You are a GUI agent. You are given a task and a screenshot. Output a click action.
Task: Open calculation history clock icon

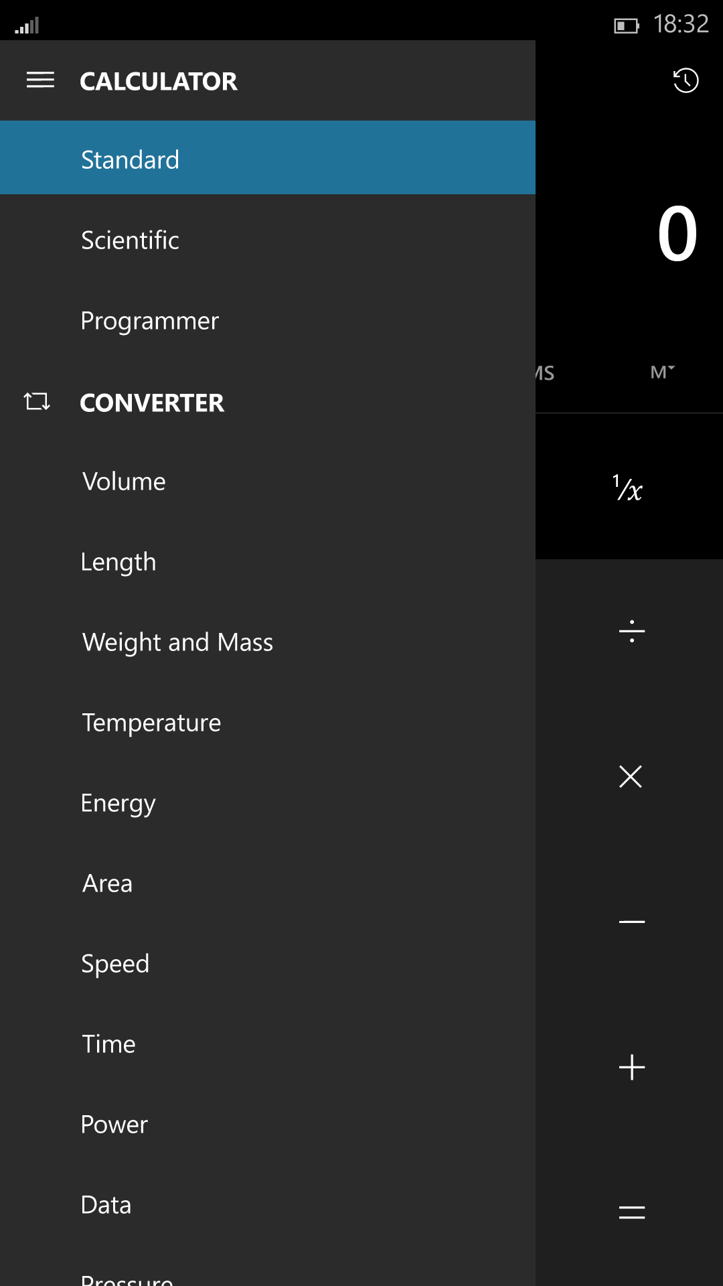click(686, 80)
